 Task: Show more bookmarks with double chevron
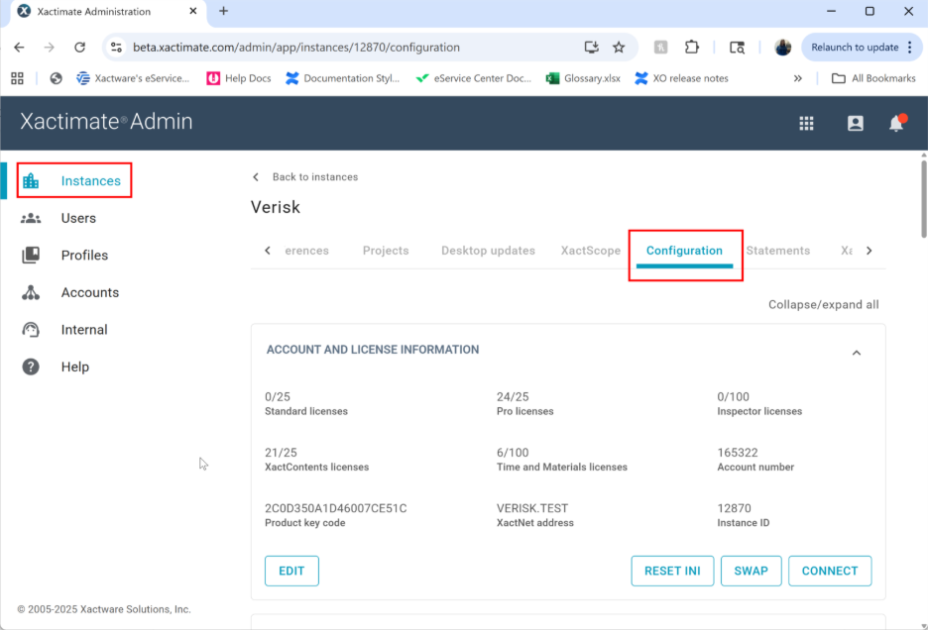pos(798,78)
